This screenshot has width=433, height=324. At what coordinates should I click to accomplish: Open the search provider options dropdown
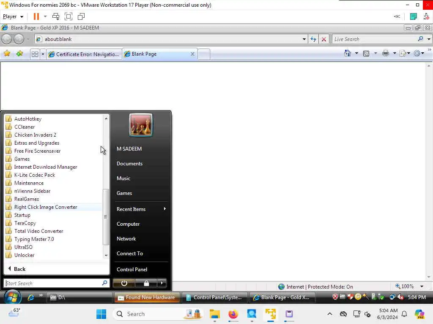pos(429,39)
